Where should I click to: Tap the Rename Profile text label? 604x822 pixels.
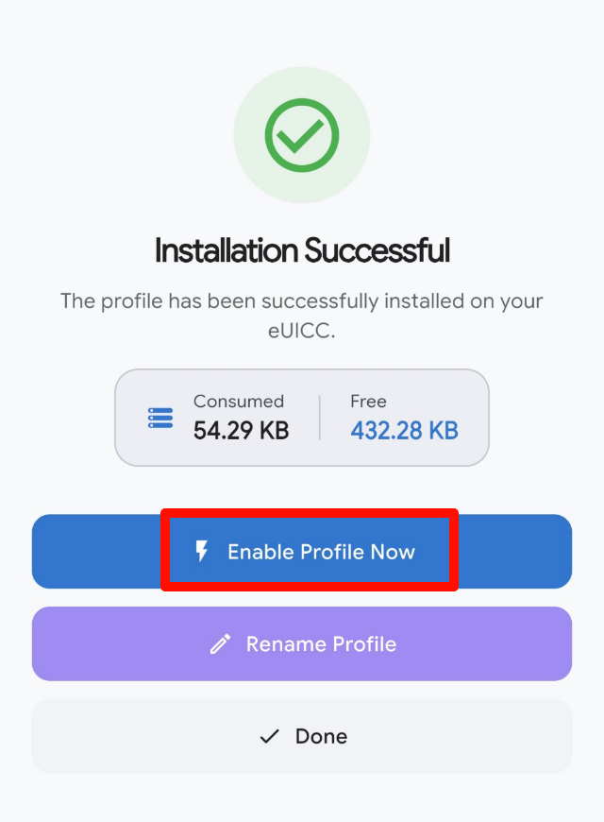click(x=321, y=644)
